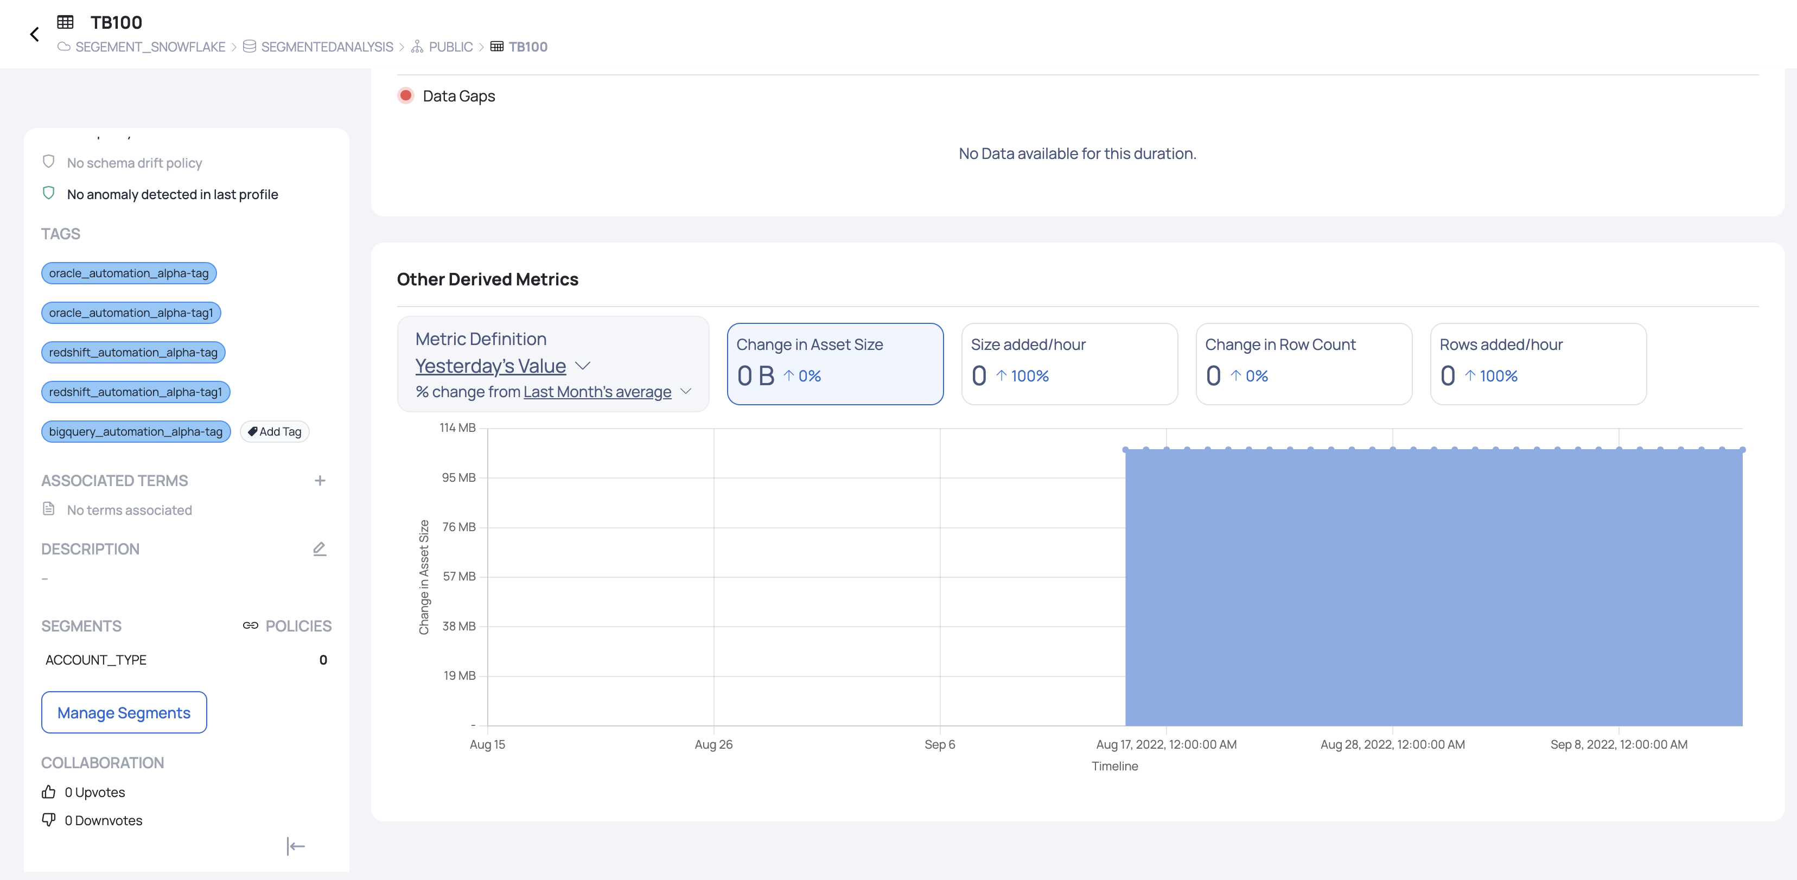Click the table icon next to TB100 title
The height and width of the screenshot is (880, 1797).
point(66,22)
